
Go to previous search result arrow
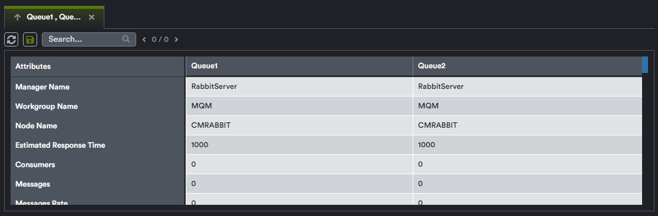[144, 39]
